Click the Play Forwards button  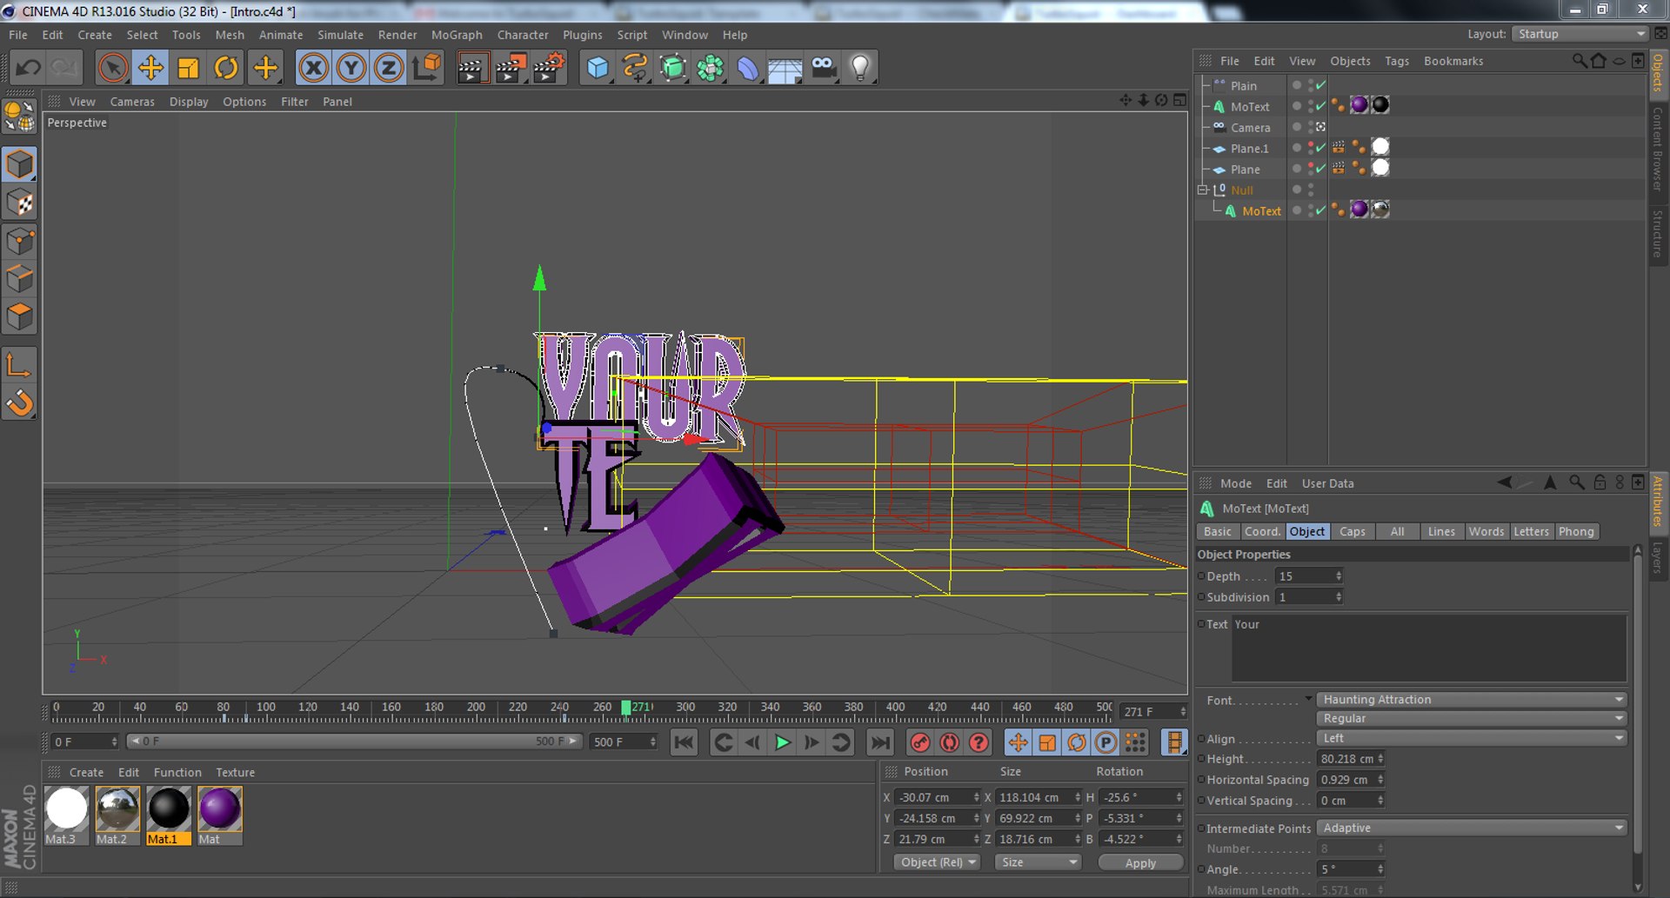pyautogui.click(x=782, y=742)
